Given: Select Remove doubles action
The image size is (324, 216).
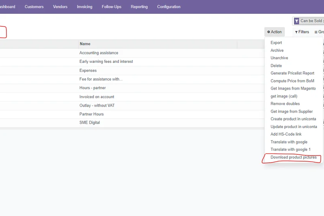Looking at the screenshot, I should point(285,104).
